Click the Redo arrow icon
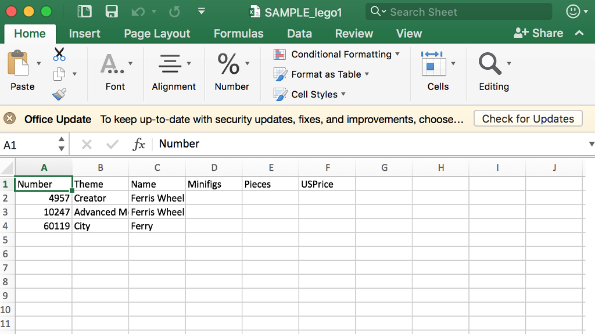This screenshot has height=334, width=595. point(174,12)
